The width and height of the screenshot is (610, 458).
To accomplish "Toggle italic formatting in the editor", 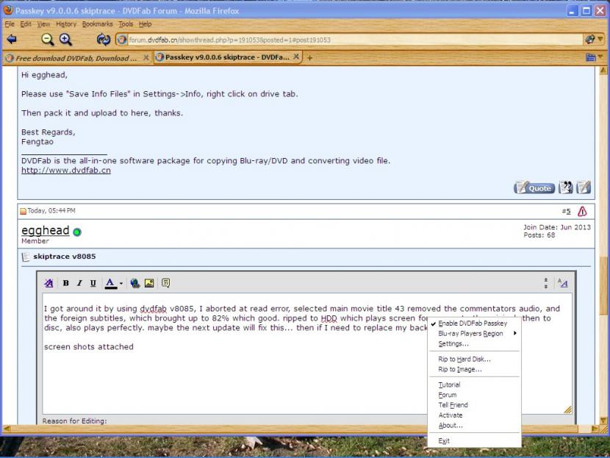I will click(79, 283).
